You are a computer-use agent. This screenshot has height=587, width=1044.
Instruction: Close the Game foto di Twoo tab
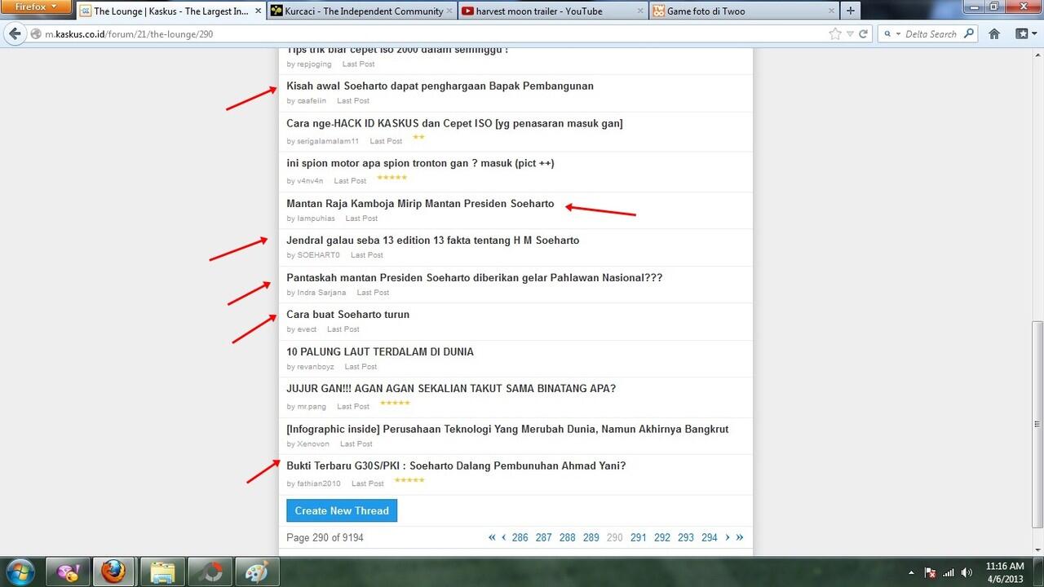(x=831, y=11)
